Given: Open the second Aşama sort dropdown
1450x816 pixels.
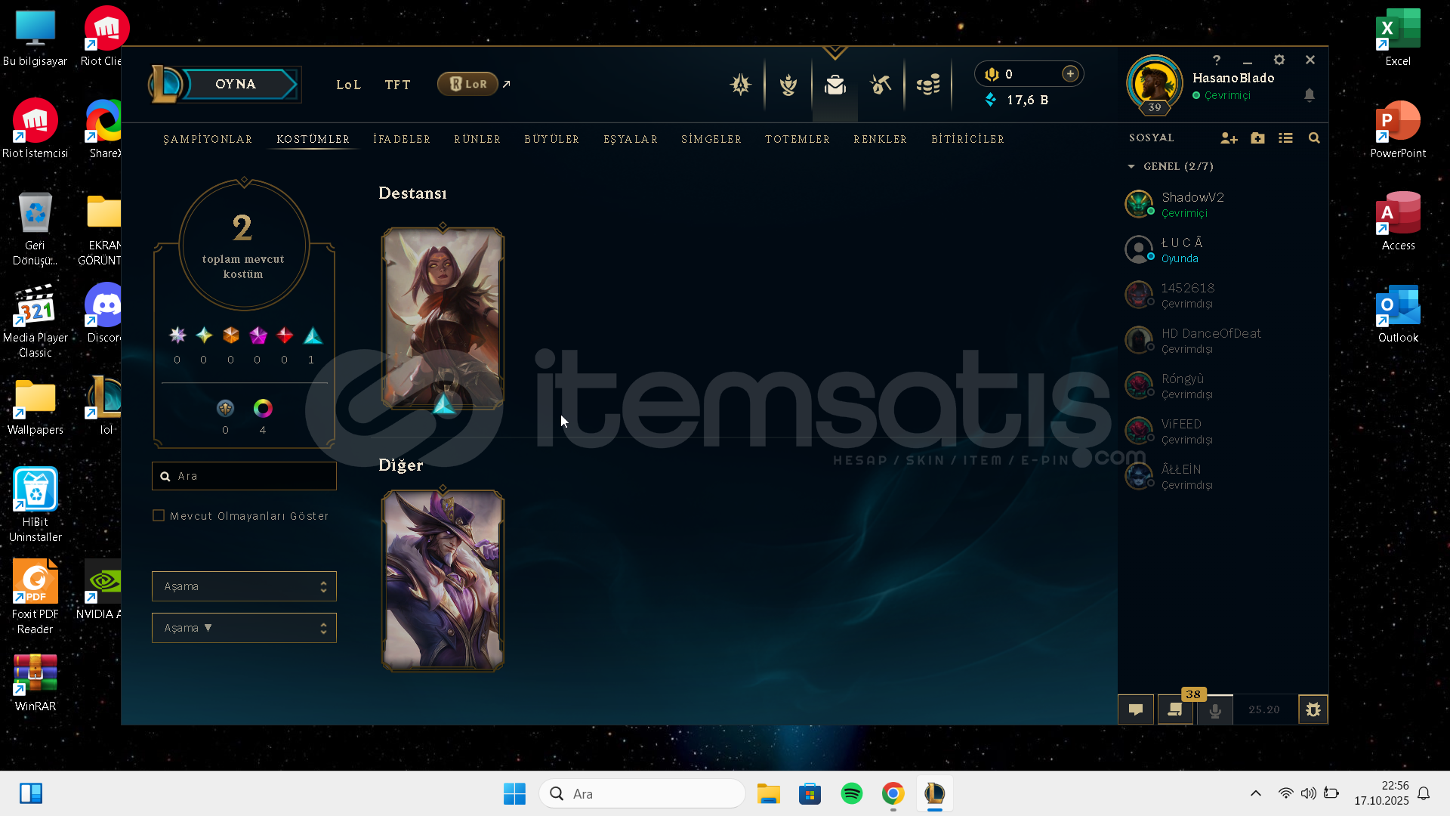Looking at the screenshot, I should point(243,628).
